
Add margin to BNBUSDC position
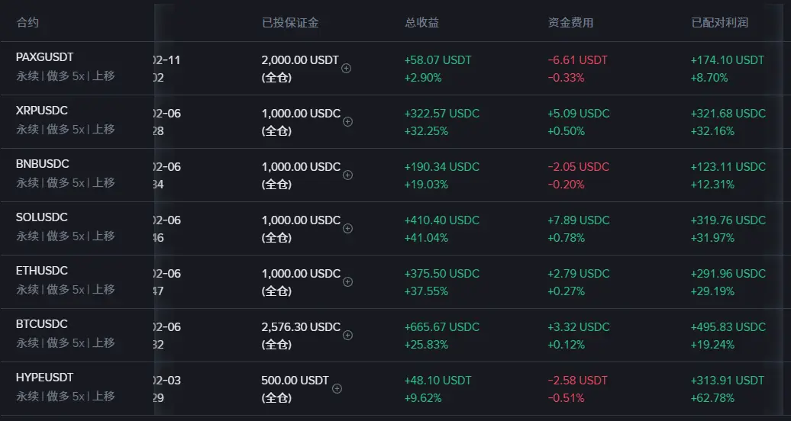tap(347, 175)
